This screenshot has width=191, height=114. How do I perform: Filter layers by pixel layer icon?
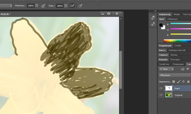tap(183, 69)
